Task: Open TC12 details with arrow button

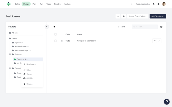Action: point(159,41)
